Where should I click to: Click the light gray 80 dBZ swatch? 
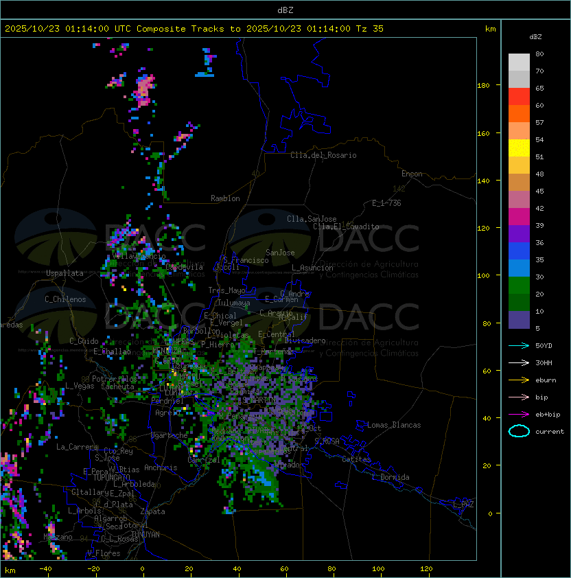point(519,62)
